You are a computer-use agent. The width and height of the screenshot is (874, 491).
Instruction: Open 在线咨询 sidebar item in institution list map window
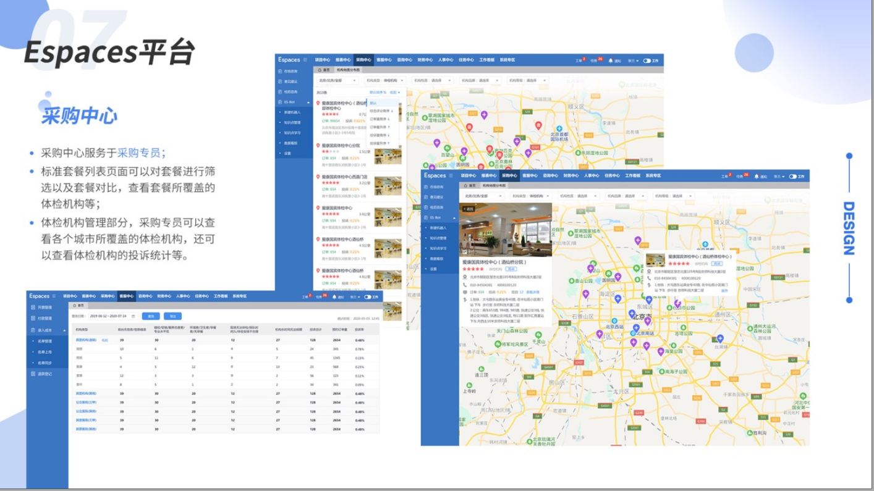point(288,71)
